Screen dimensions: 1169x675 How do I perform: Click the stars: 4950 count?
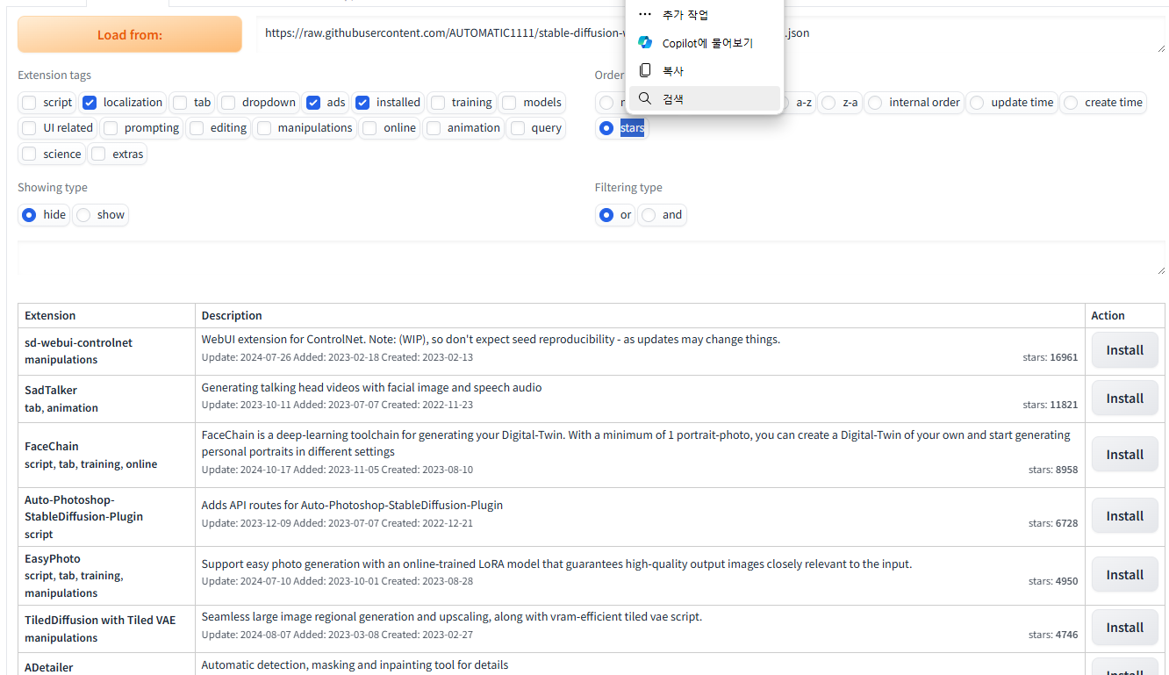coord(1053,581)
